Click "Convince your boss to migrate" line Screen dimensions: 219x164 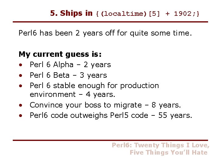click(105, 105)
